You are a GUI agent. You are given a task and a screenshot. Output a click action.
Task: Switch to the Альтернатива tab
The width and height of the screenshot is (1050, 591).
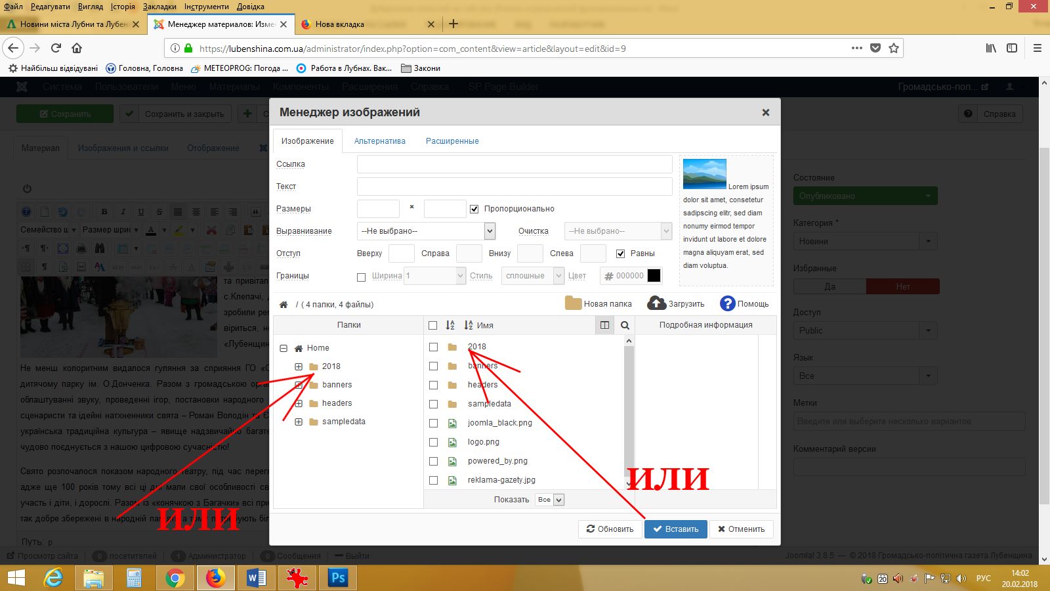tap(380, 141)
